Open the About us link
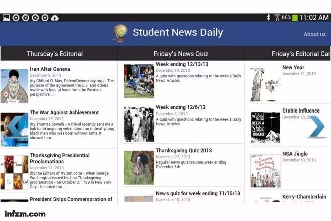This screenshot has height=221, width=331. tap(315, 34)
